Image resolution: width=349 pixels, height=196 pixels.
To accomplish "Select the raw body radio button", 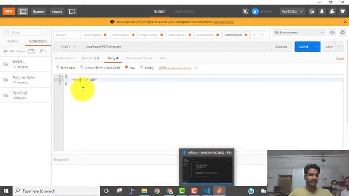I will [126, 67].
